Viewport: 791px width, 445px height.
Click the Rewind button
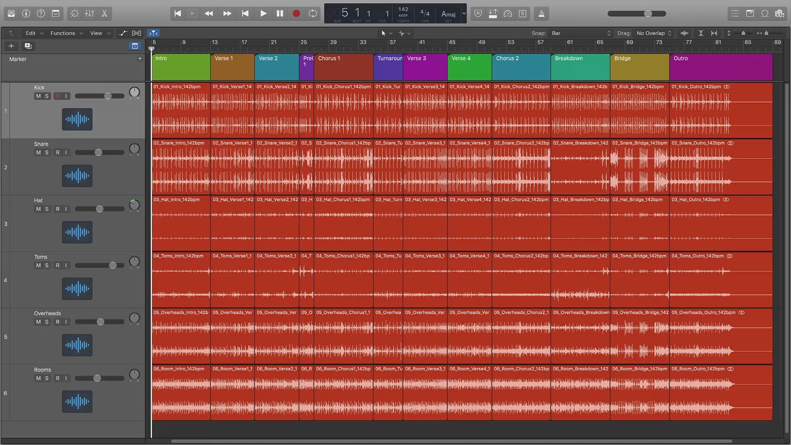(x=209, y=14)
